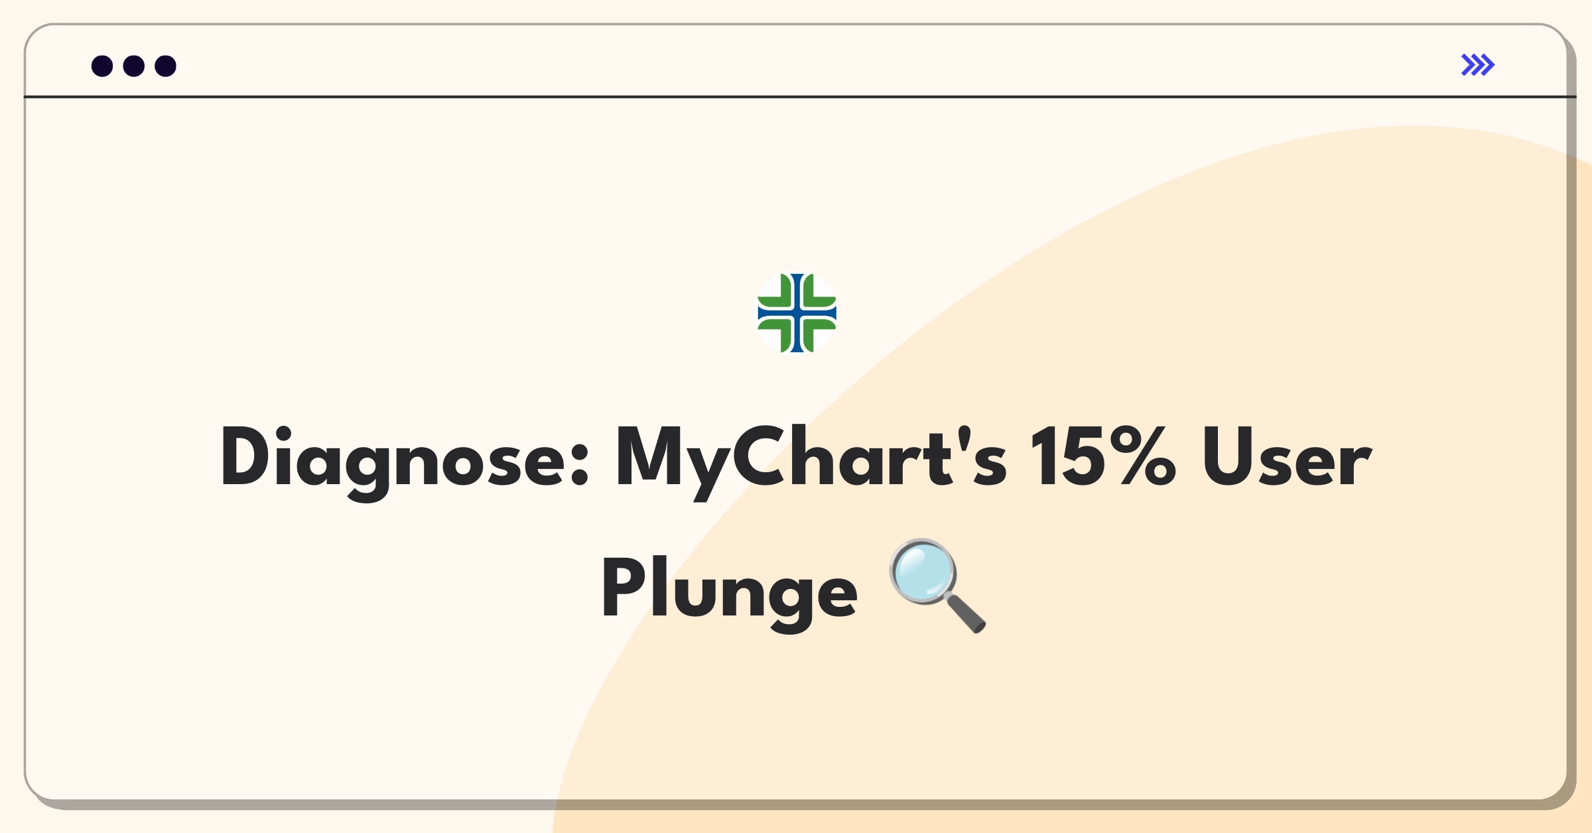Click the middle dark dot in header

coord(134,66)
